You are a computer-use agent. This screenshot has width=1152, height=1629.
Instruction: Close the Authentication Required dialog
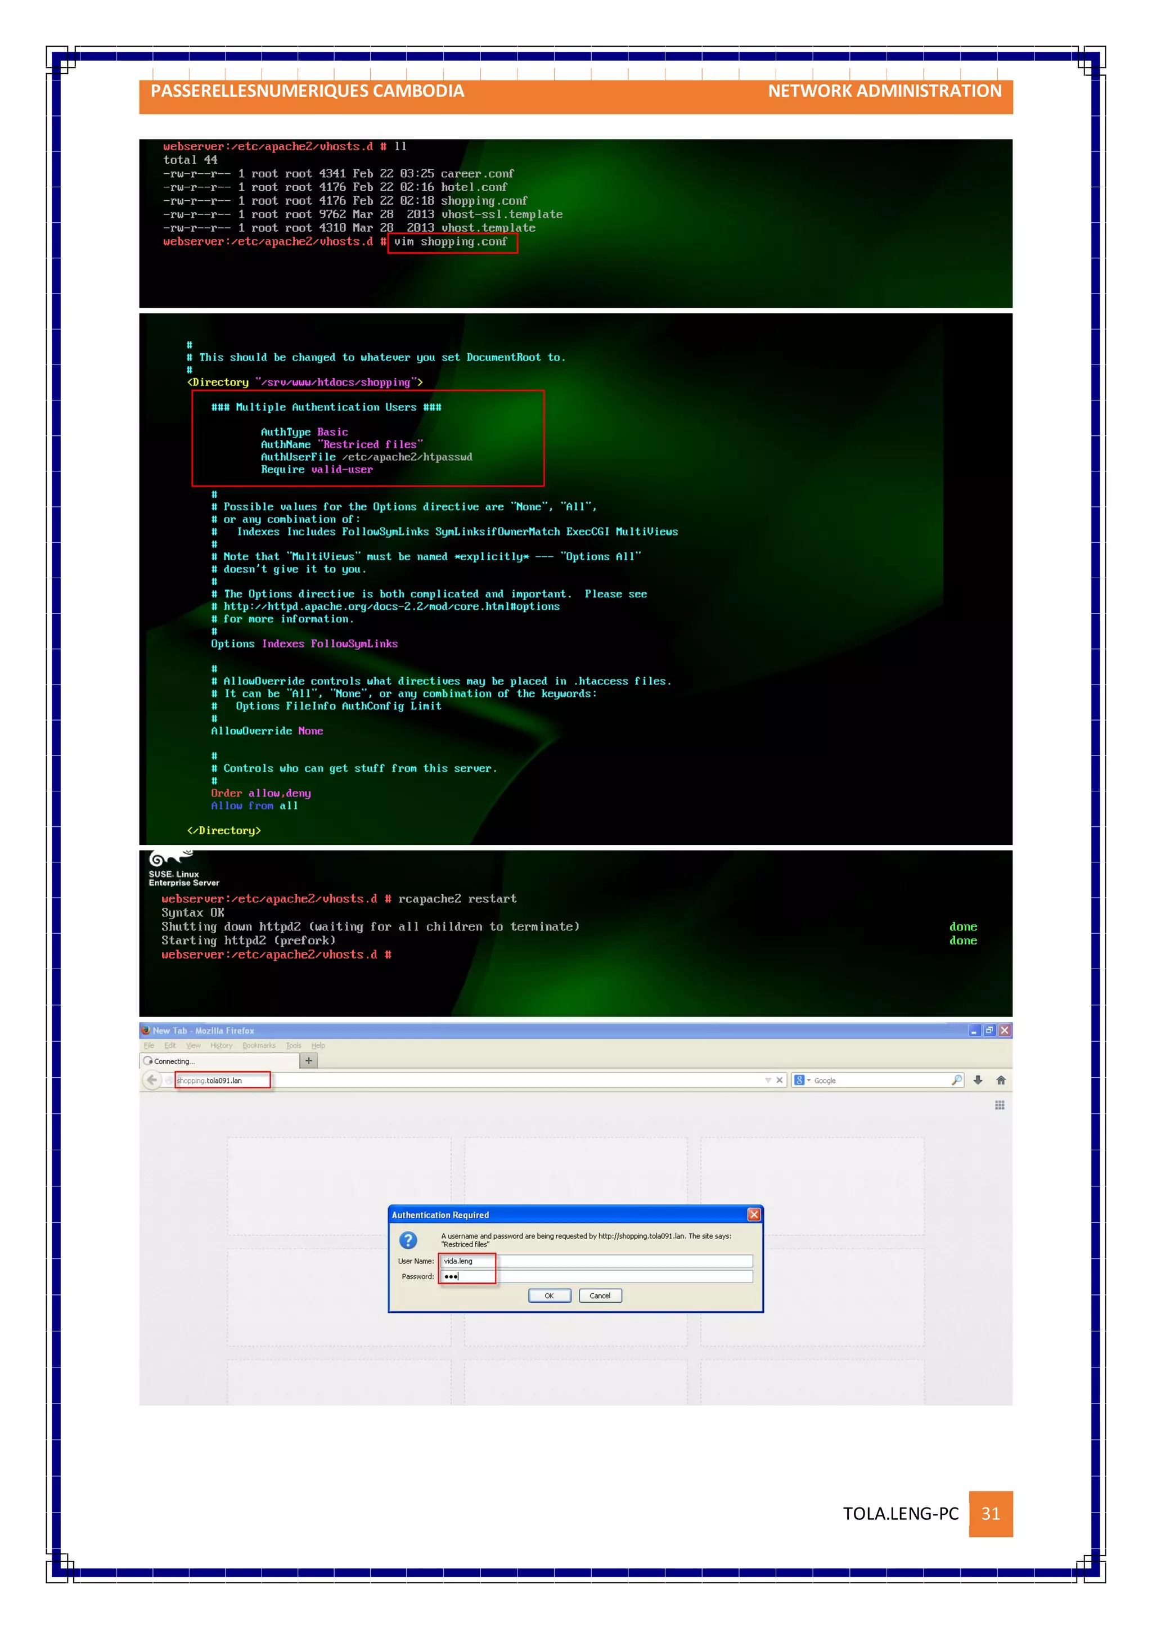[x=754, y=1214]
